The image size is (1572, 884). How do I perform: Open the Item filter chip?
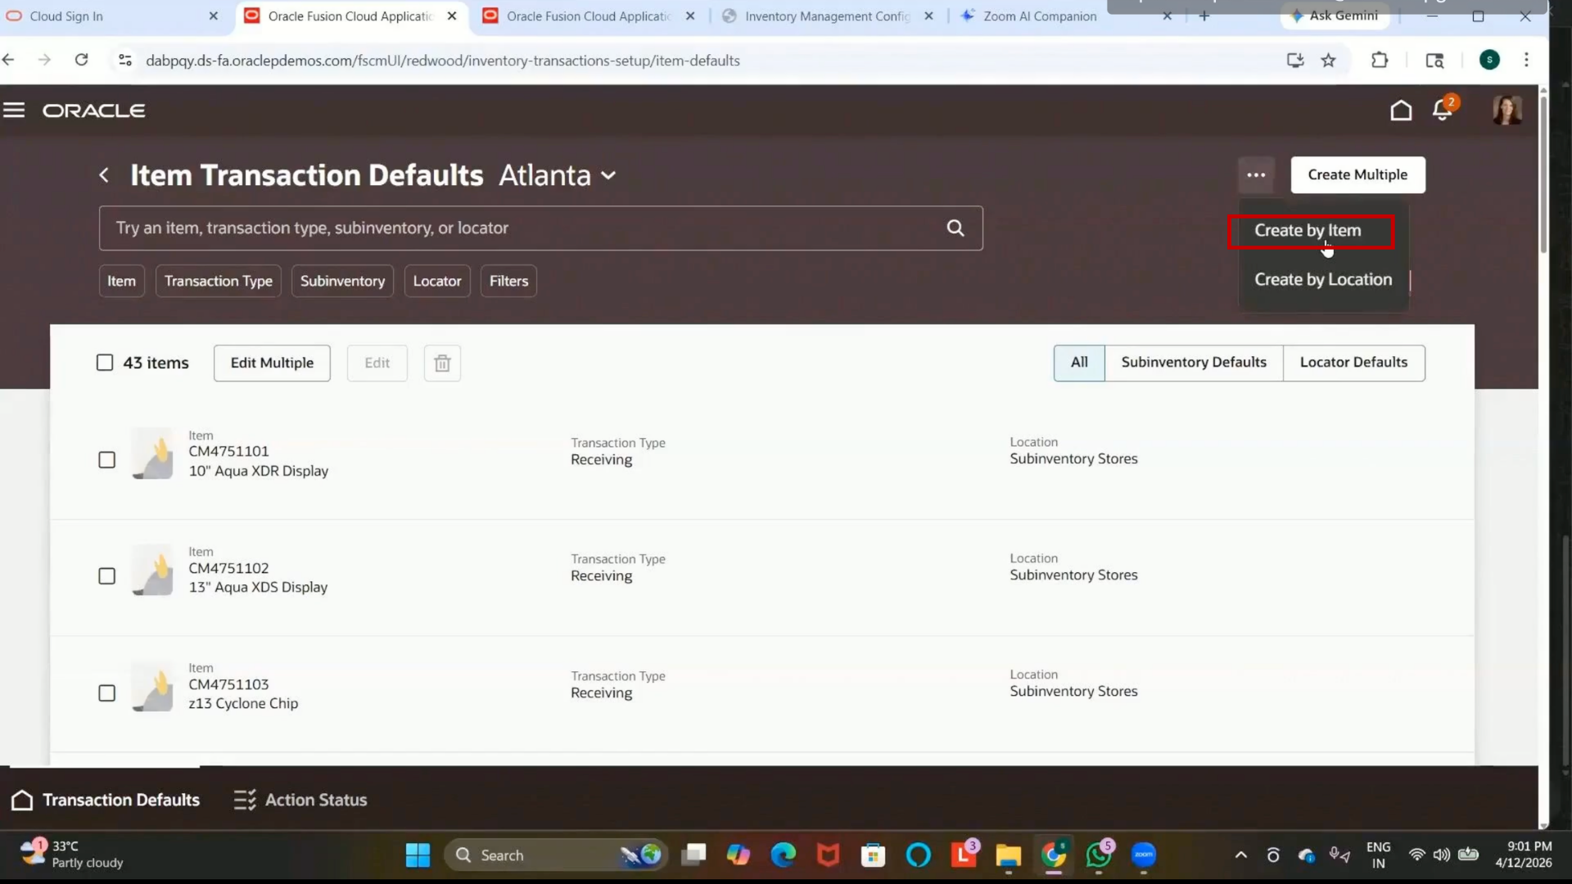[121, 281]
